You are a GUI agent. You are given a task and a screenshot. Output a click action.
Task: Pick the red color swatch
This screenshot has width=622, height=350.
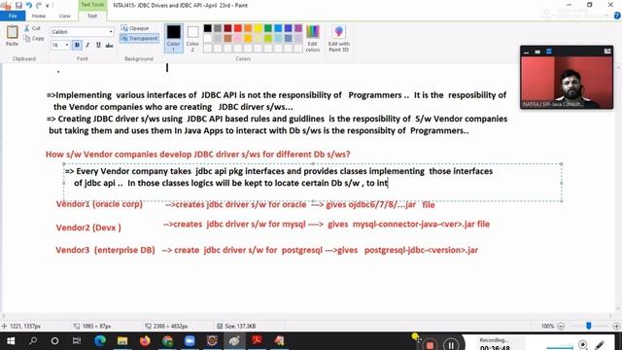point(237,28)
